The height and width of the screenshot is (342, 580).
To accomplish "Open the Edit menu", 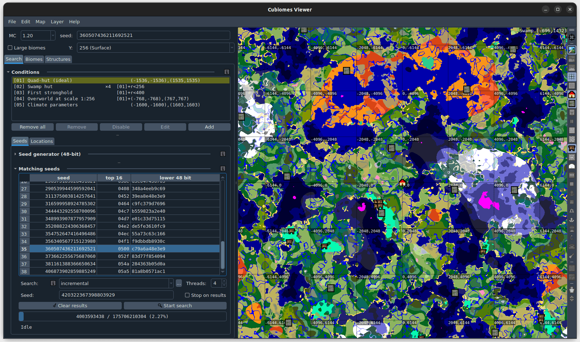I will pos(26,21).
